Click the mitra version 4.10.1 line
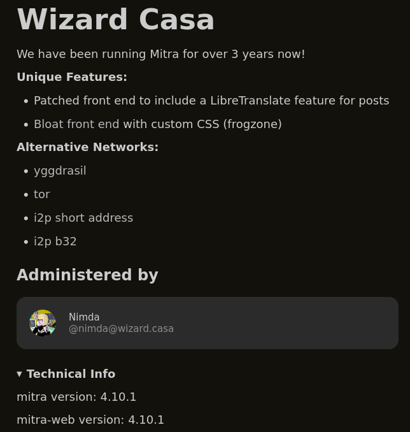Image resolution: width=410 pixels, height=432 pixels. click(76, 397)
